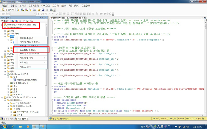Image resolution: width=207 pixels, height=129 pixels.
Task: Expand the 운영자 folder
Action: click(8, 89)
